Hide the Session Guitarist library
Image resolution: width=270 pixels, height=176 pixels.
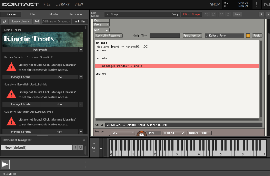tap(59, 77)
